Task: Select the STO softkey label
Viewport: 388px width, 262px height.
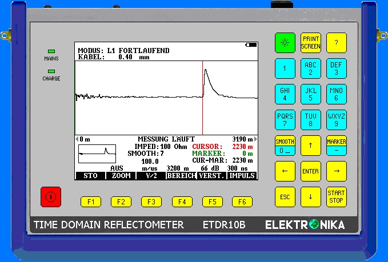Action: coord(90,176)
